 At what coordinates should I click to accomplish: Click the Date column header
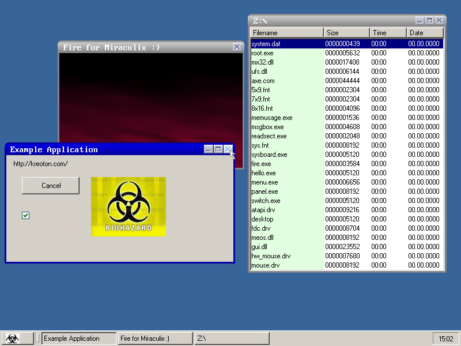point(425,33)
